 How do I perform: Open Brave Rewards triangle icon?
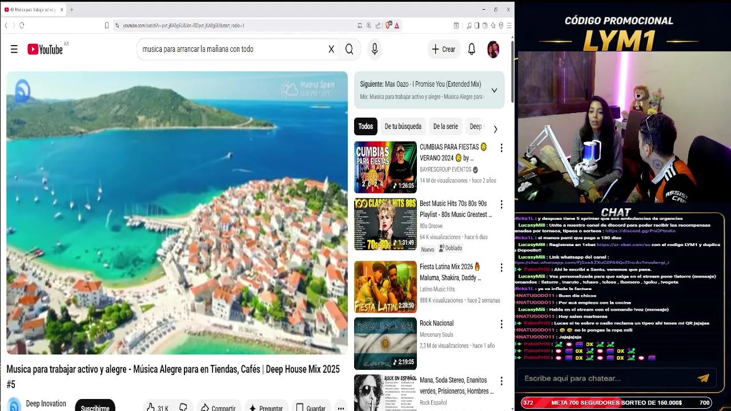tap(396, 25)
